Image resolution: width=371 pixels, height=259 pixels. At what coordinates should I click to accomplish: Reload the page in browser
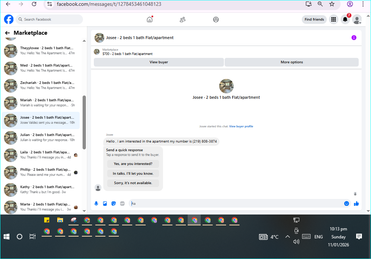pos(34,4)
